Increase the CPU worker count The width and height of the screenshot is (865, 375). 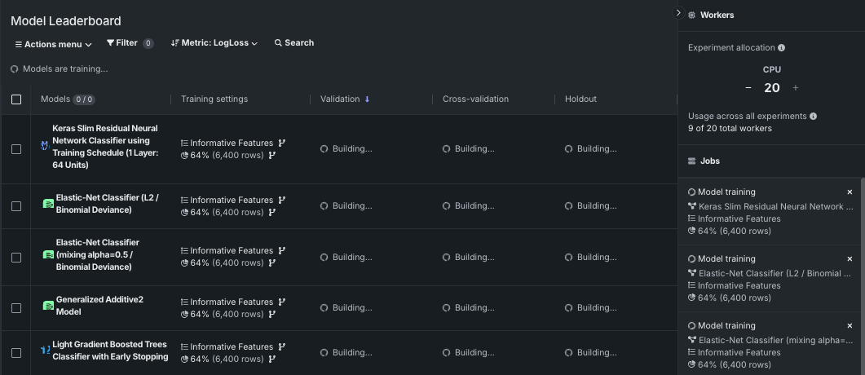point(796,88)
